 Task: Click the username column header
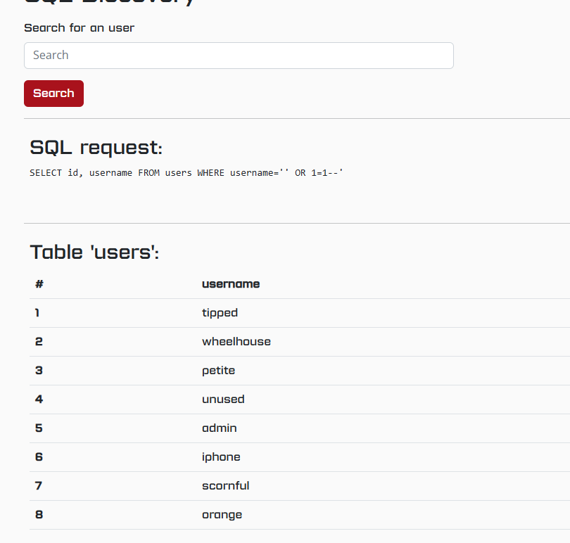coord(231,284)
